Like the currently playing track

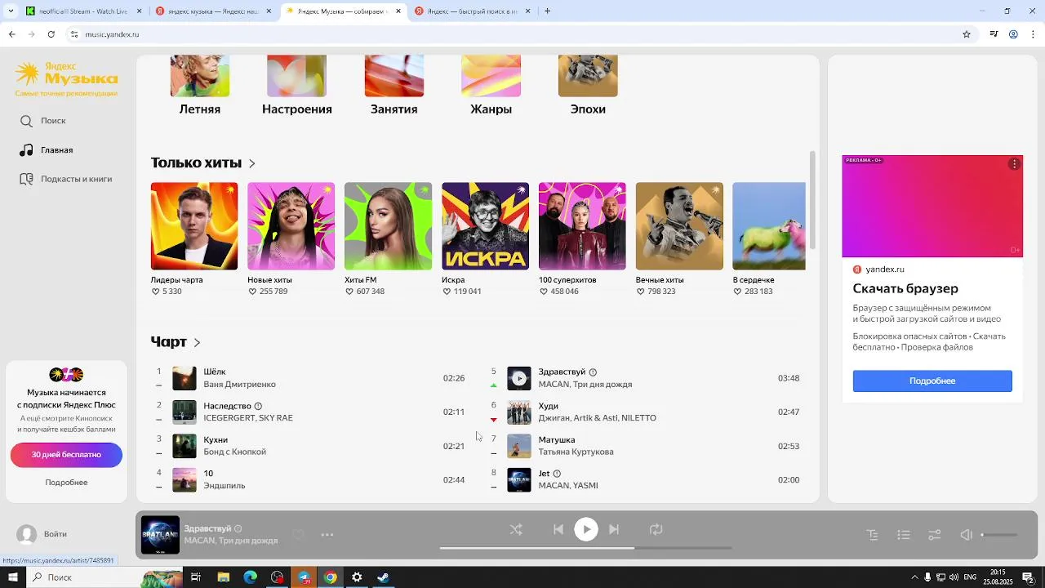click(x=298, y=535)
